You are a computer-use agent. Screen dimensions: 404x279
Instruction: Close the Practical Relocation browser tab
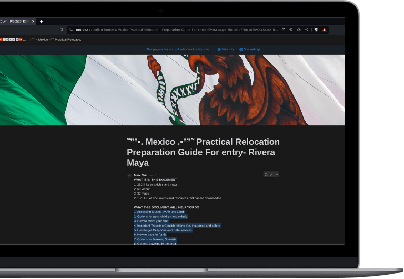(x=33, y=22)
